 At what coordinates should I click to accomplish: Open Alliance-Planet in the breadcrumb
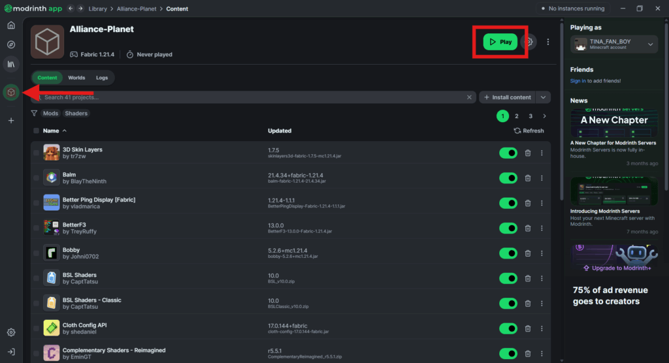tap(137, 8)
